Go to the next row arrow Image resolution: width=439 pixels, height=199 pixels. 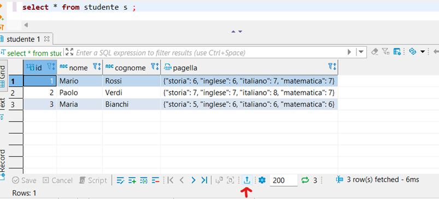(193, 180)
